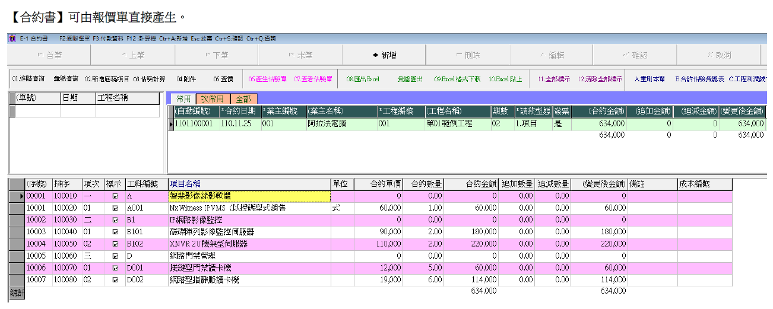Image resolution: width=773 pixels, height=309 pixels.
Task: Toggle 標示 checkbox for row 10002
Action: click(115, 220)
